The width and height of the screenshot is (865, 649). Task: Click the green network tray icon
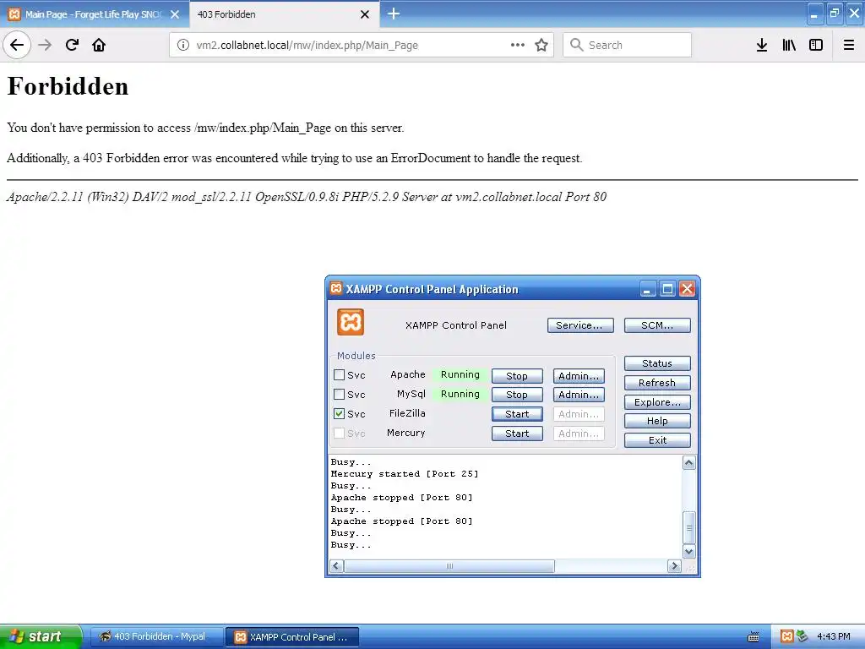click(802, 636)
